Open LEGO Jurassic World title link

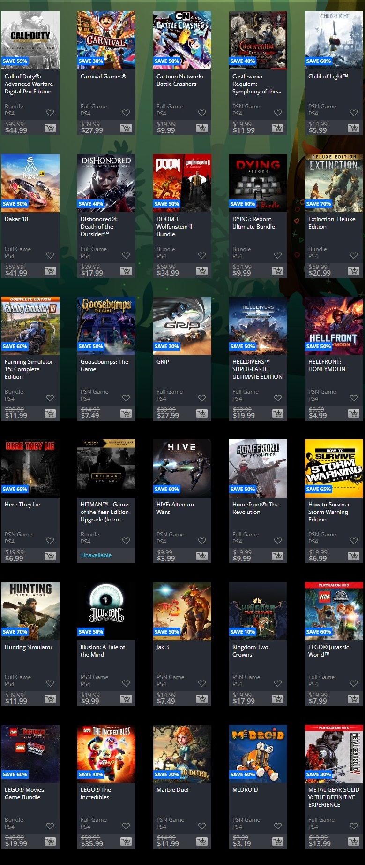[328, 651]
